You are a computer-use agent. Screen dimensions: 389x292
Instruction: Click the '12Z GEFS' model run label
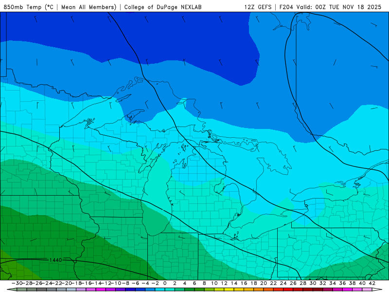point(258,7)
